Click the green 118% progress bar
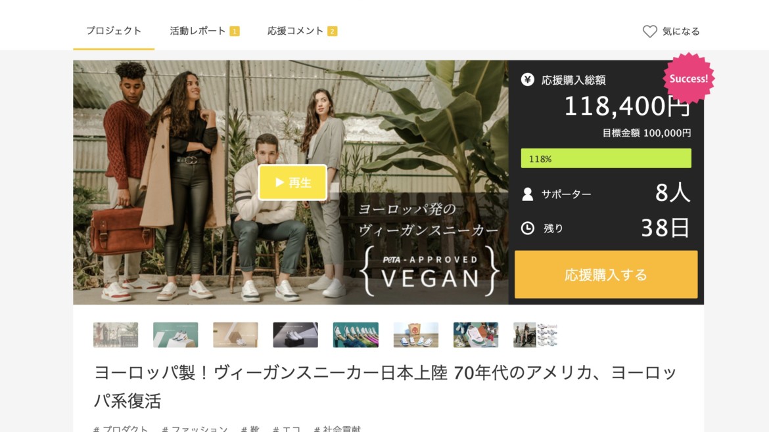769x432 pixels. point(606,158)
